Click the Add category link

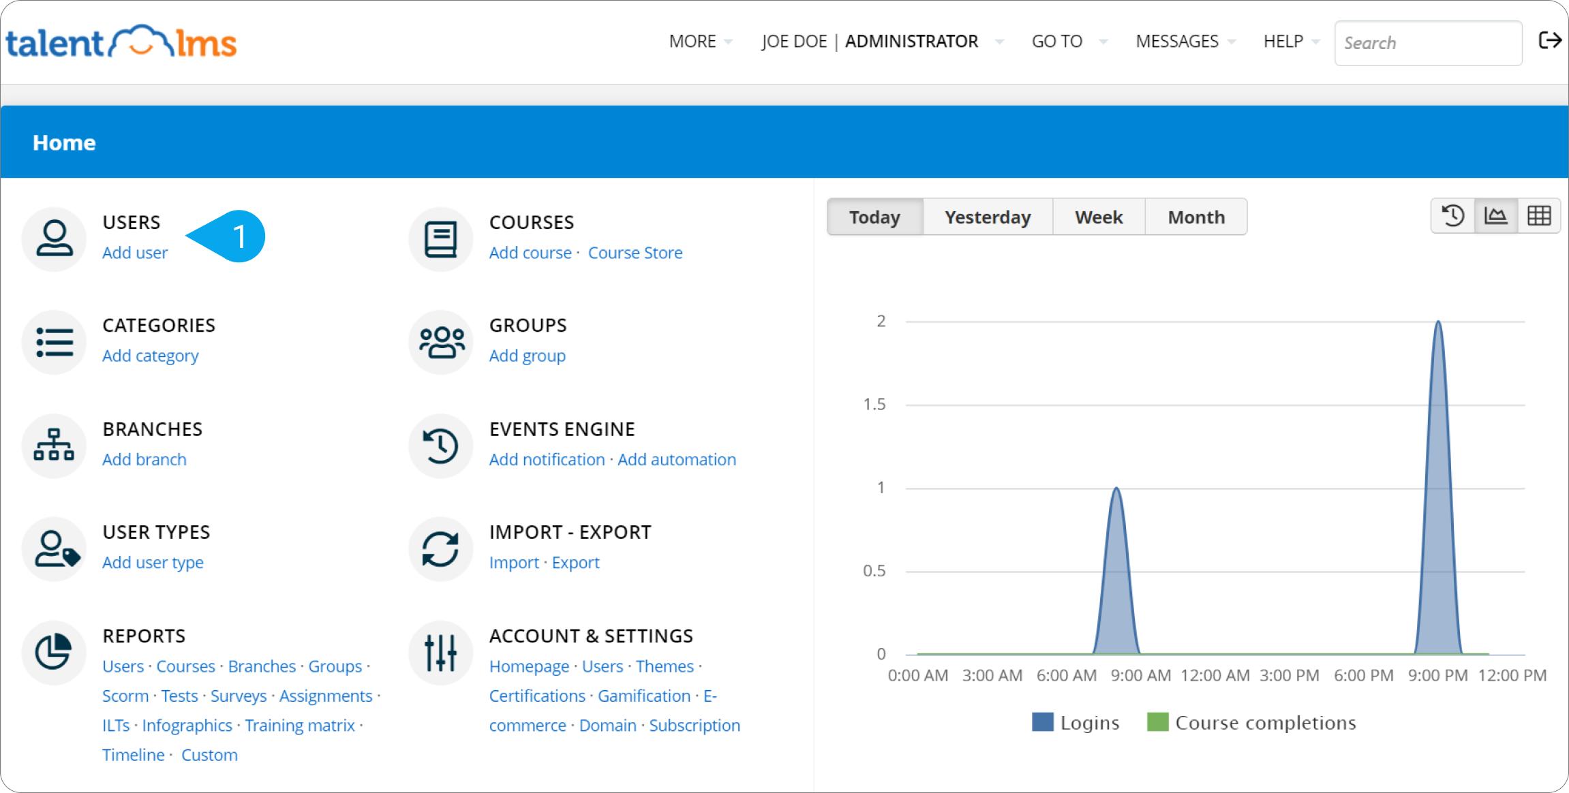(151, 356)
